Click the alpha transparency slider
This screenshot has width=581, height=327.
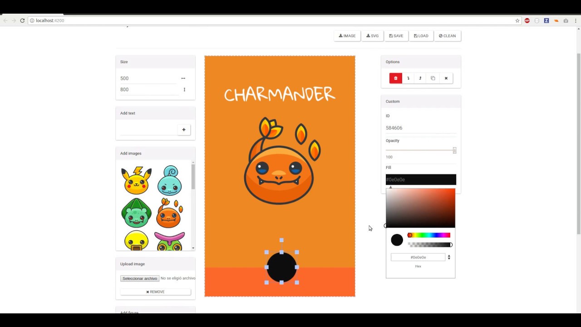tap(429, 245)
